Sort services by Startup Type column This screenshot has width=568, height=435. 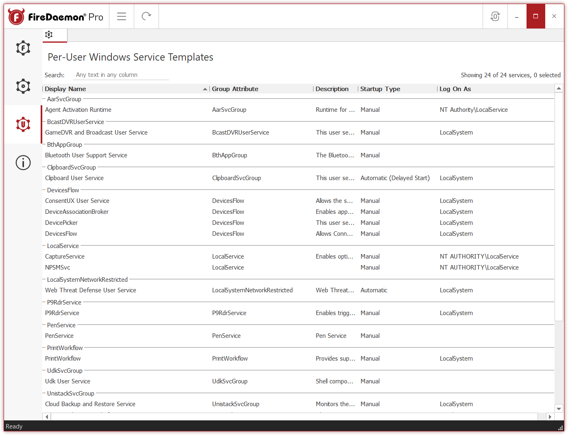[x=380, y=89]
